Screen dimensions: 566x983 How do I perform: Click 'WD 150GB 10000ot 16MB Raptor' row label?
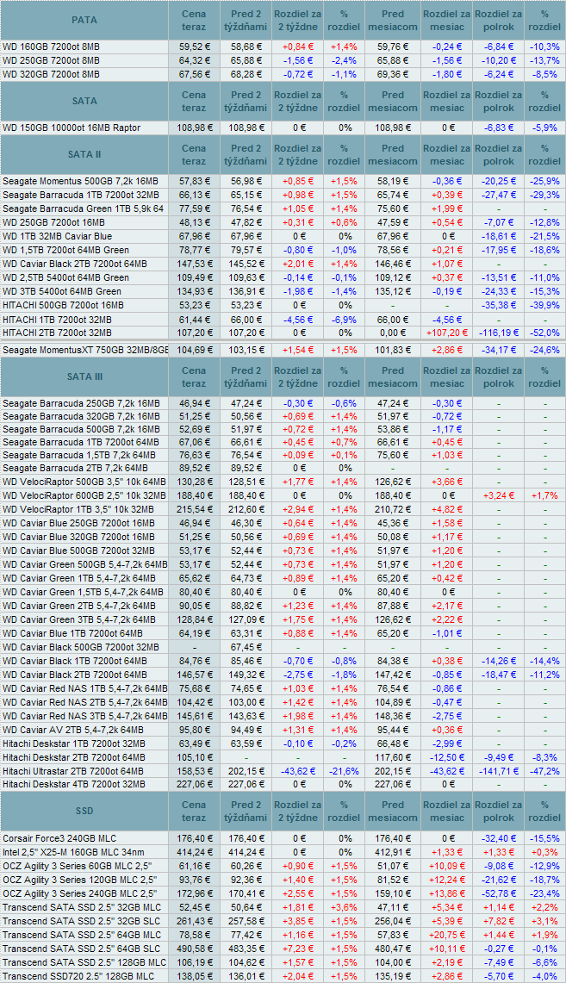pyautogui.click(x=72, y=128)
